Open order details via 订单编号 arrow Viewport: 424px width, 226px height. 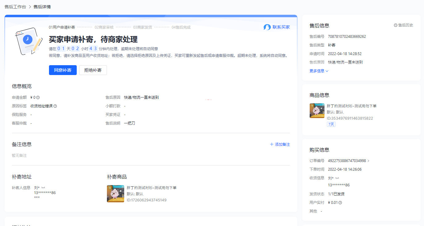click(x=368, y=161)
